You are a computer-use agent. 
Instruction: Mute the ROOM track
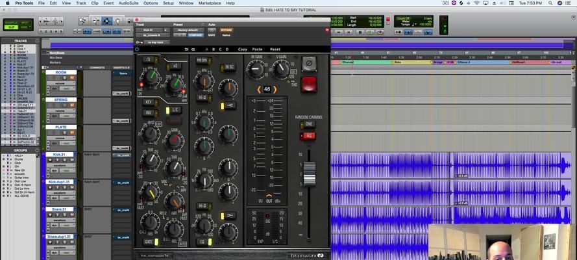pos(72,78)
